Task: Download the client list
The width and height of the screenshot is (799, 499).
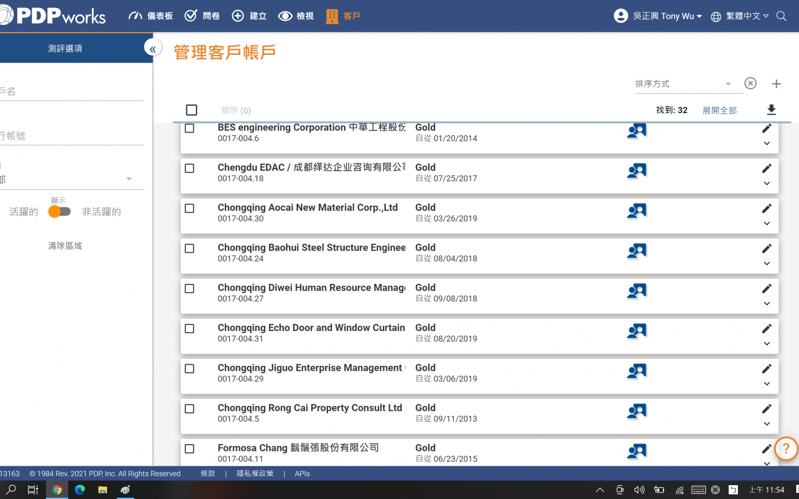Action: click(x=771, y=110)
